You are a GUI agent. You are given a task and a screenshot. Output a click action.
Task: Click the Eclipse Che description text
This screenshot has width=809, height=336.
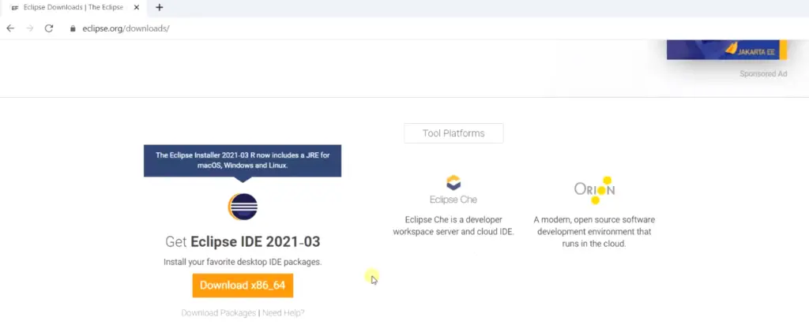tap(453, 226)
